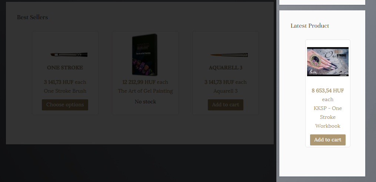The height and width of the screenshot is (182, 376).
Task: Open The Art of Gel Painting cover image
Action: coord(145,55)
